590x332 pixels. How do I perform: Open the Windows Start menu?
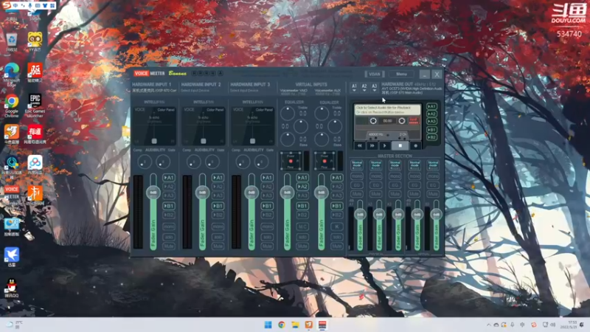click(268, 325)
